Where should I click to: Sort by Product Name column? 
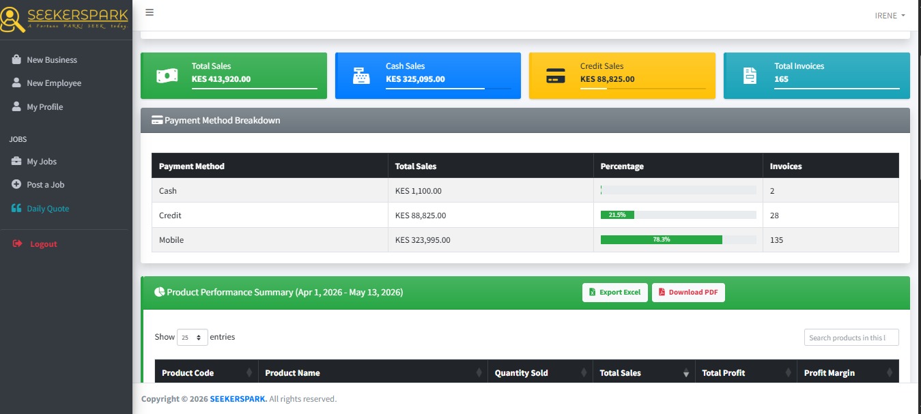tap(373, 372)
